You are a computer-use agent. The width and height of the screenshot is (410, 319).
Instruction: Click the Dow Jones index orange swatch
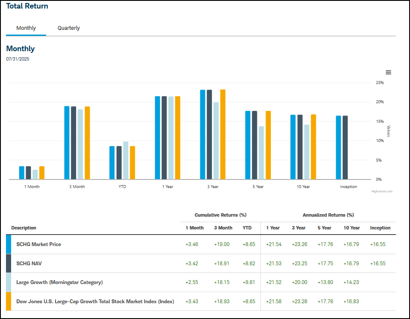tap(9, 301)
